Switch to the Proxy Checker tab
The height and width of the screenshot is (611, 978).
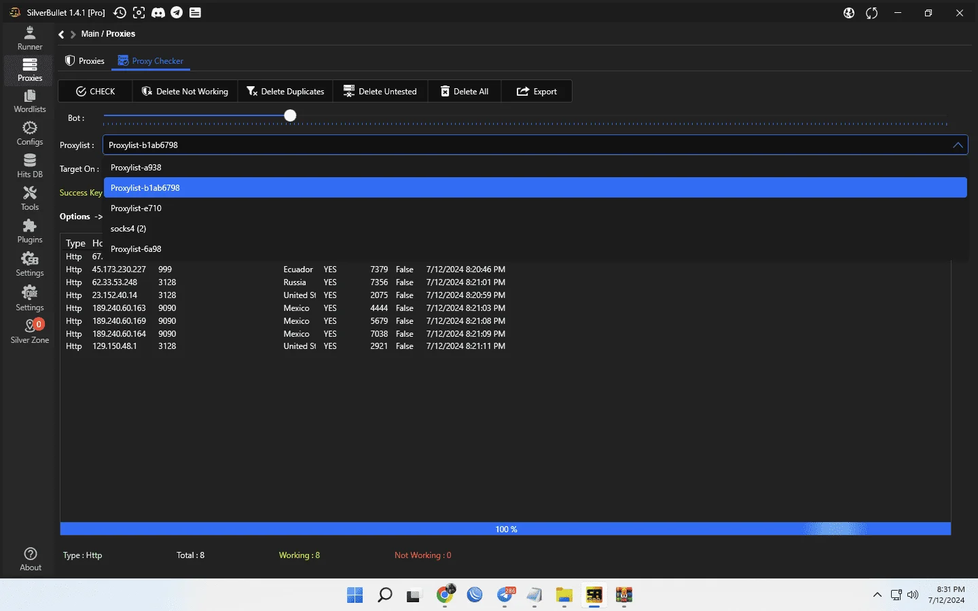click(x=151, y=61)
